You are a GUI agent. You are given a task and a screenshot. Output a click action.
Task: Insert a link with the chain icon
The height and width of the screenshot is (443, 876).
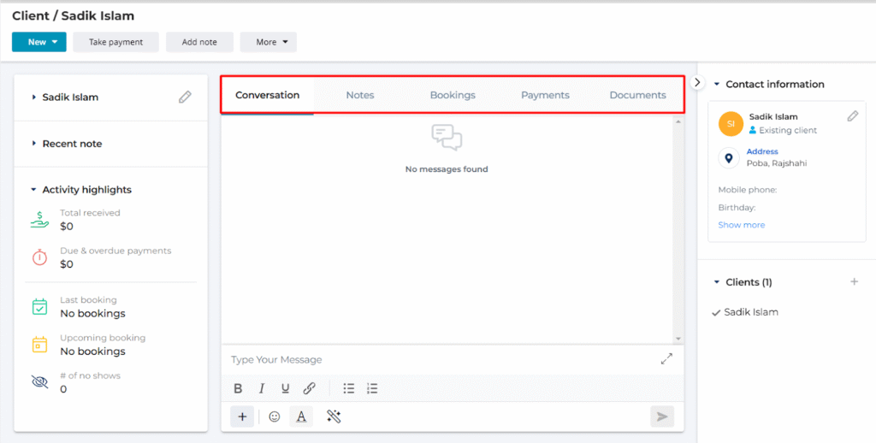click(x=309, y=388)
